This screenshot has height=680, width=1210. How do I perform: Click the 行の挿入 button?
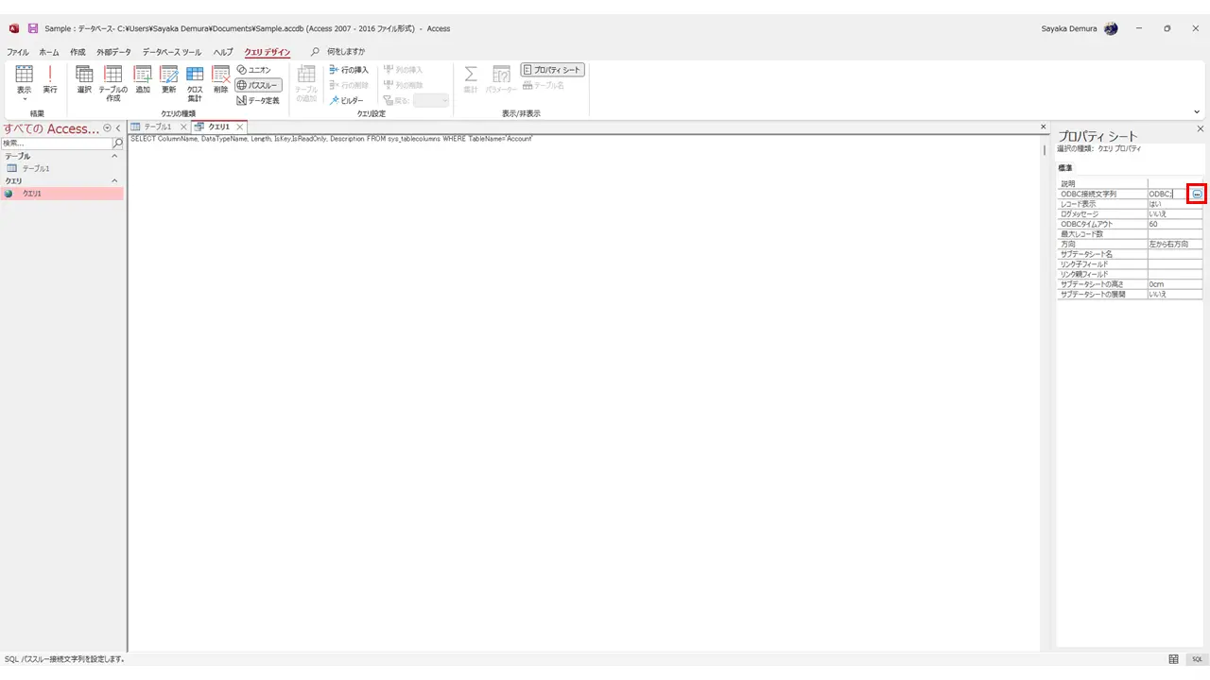click(349, 70)
